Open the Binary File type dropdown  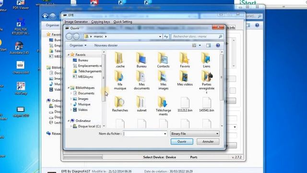tap(195, 134)
